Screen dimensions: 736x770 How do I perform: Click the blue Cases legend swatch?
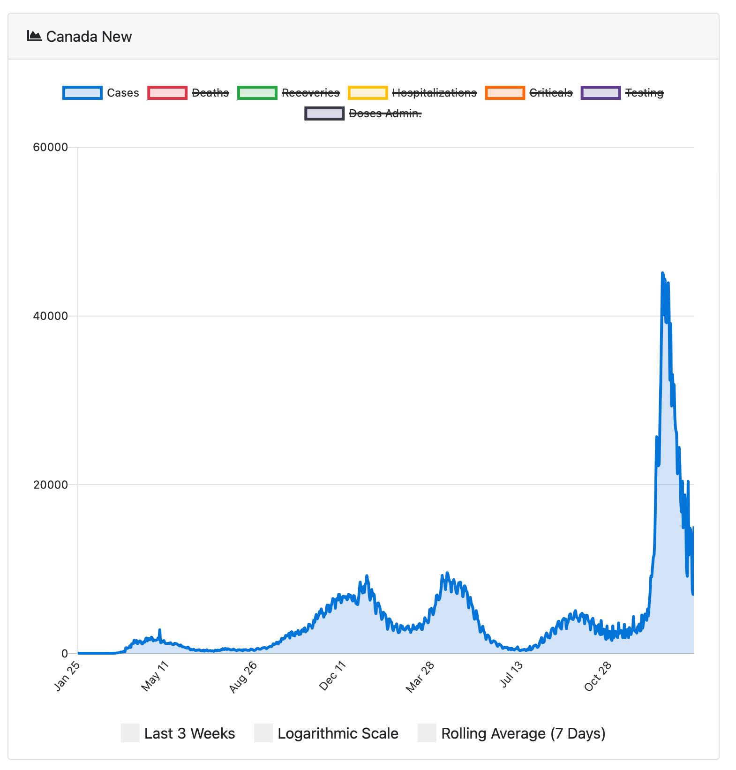point(82,93)
